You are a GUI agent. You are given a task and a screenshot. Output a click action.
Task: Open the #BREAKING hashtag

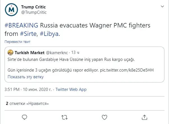[21, 25]
